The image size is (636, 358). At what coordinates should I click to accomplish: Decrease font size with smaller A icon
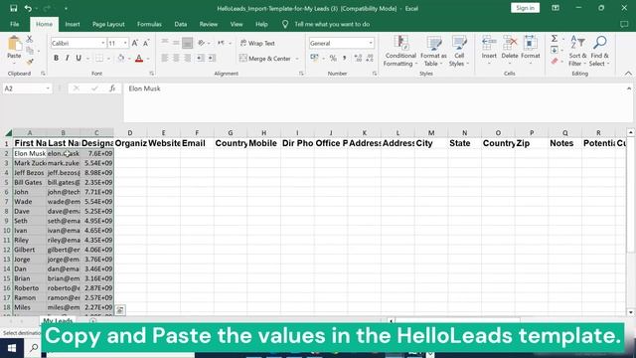point(146,43)
